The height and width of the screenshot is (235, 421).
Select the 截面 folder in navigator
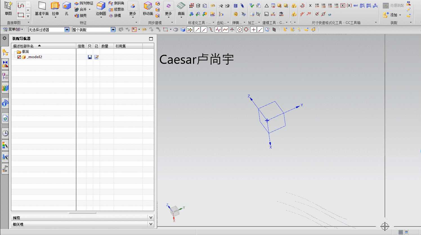pos(23,52)
